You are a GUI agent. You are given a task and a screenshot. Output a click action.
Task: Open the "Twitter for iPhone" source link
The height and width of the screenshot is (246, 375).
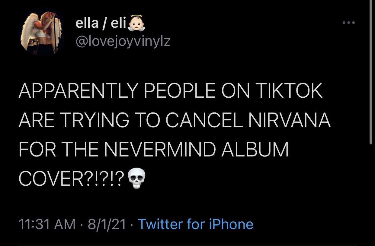(x=195, y=224)
